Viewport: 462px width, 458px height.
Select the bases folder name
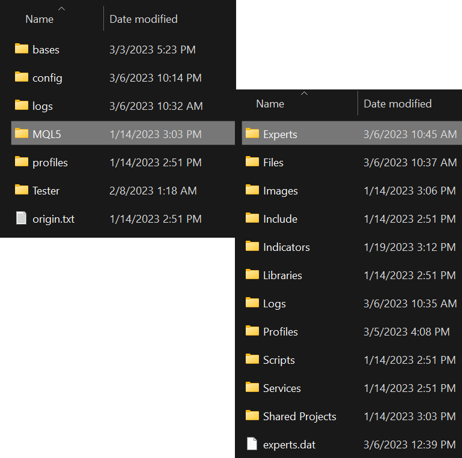tap(46, 50)
